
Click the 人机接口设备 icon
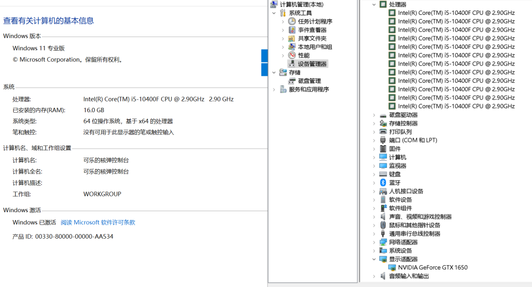(383, 191)
